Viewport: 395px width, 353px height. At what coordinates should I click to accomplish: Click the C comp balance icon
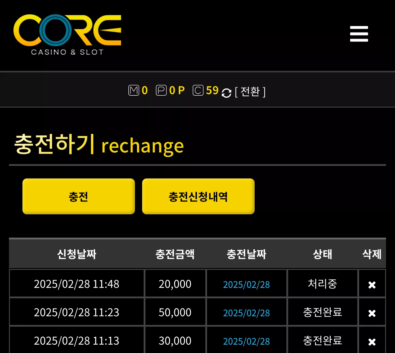198,90
